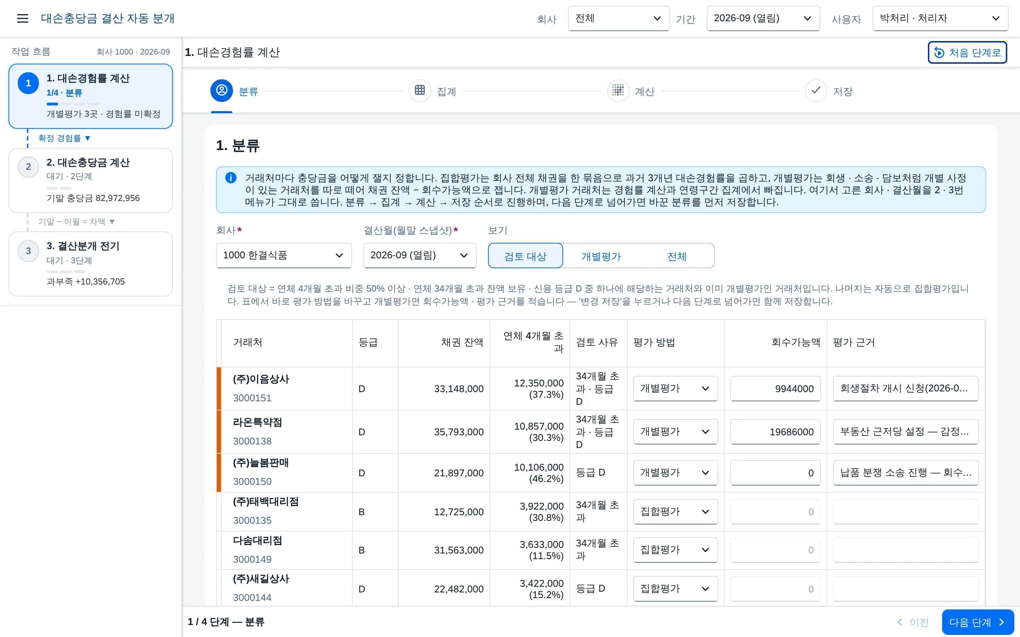Open the top 회사 전체 dropdown

(x=619, y=18)
